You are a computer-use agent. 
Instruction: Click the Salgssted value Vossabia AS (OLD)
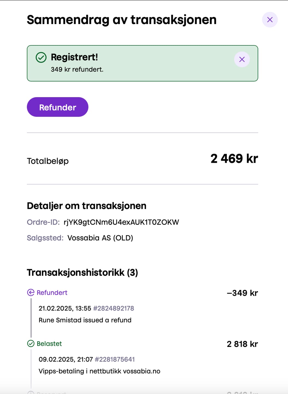tap(100, 238)
